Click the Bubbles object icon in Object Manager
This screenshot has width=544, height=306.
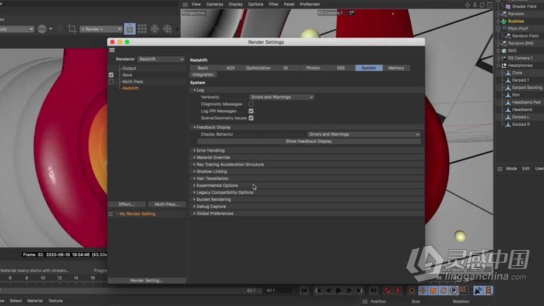pyautogui.click(x=504, y=21)
